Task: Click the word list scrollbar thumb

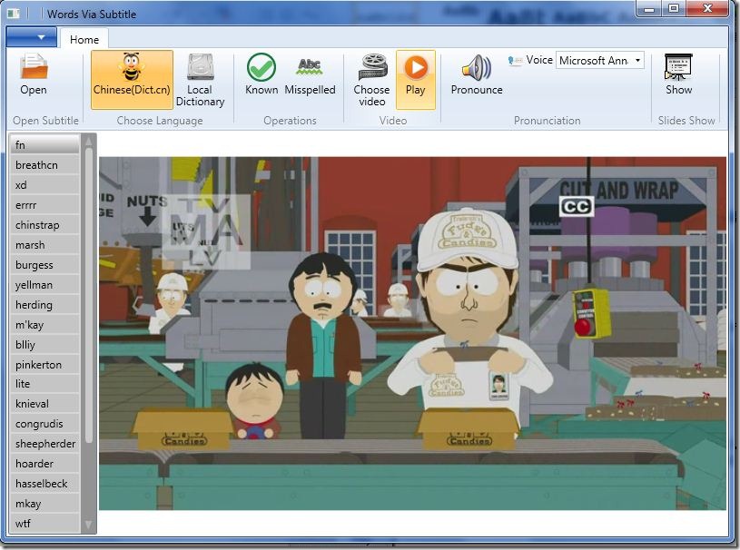Action: (89, 290)
